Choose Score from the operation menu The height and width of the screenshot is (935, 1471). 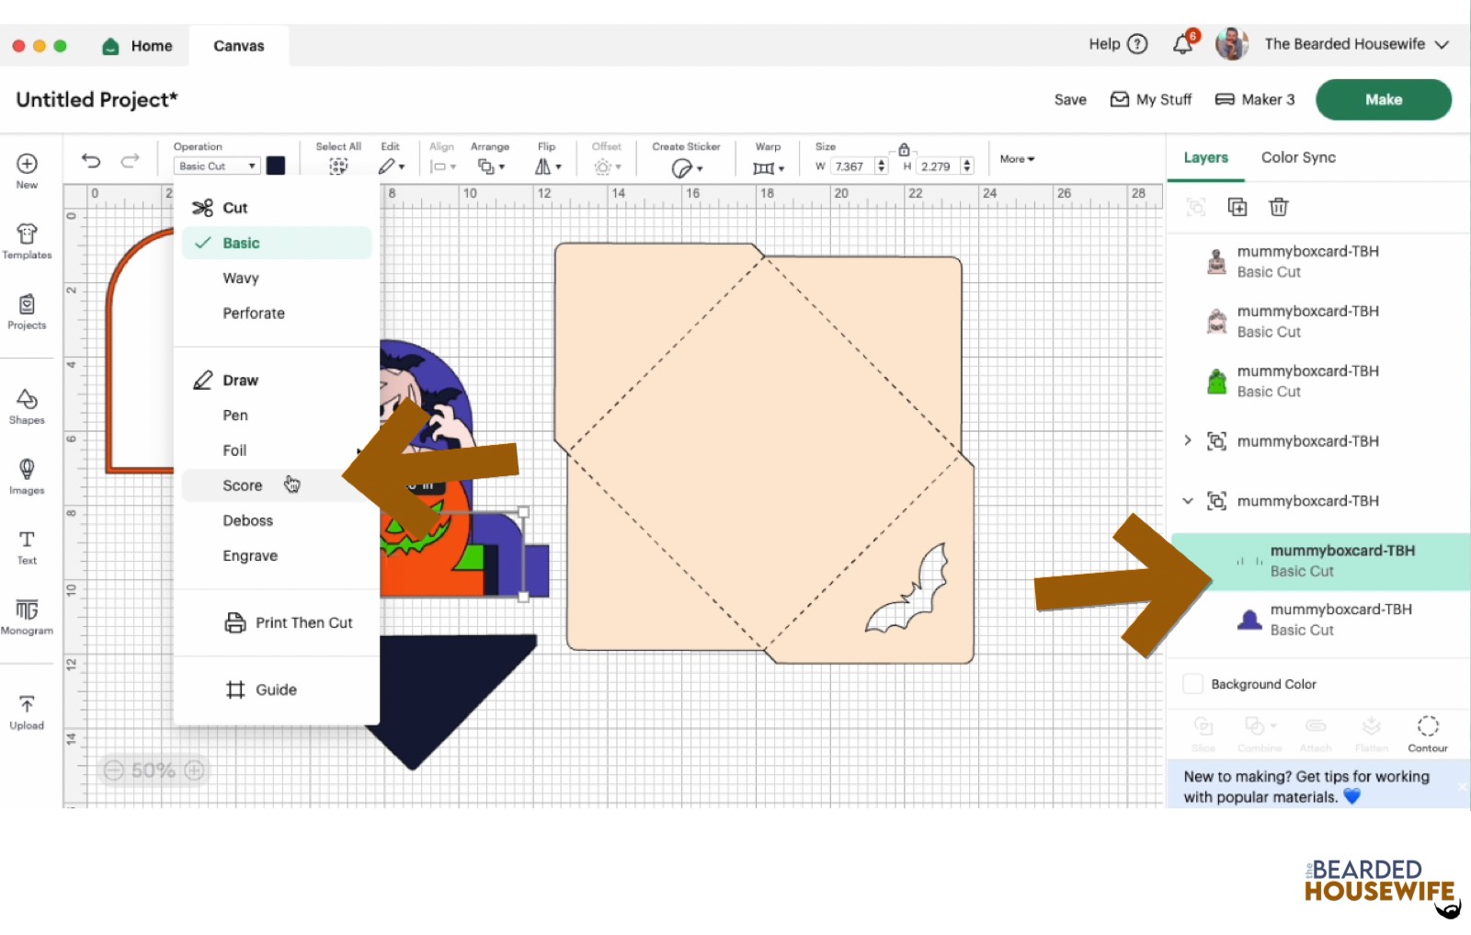243,485
